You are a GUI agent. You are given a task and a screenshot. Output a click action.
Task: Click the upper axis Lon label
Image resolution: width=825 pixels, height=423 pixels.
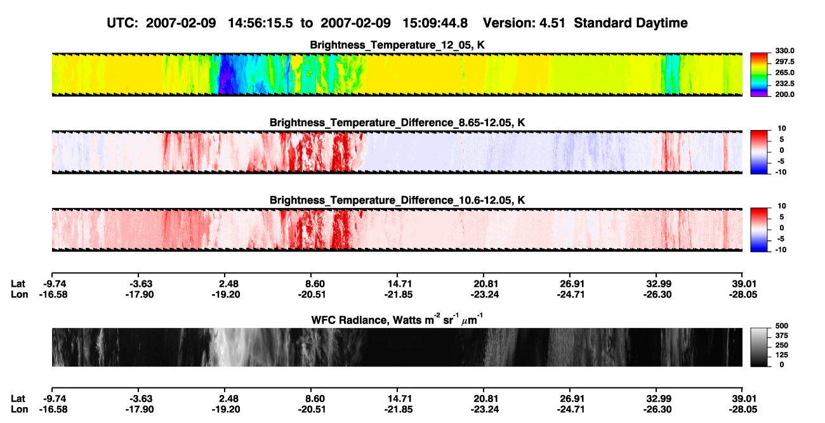[19, 294]
